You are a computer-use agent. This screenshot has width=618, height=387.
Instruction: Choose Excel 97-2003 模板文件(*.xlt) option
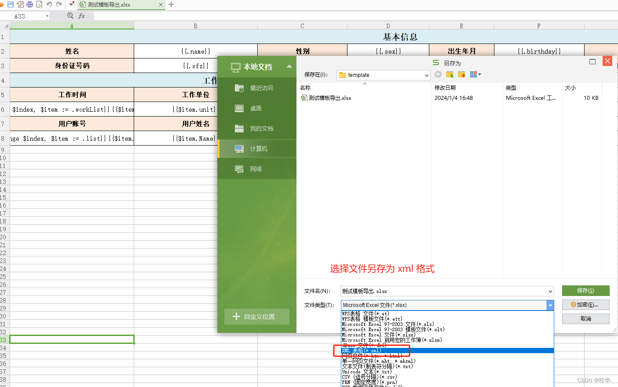click(447, 329)
